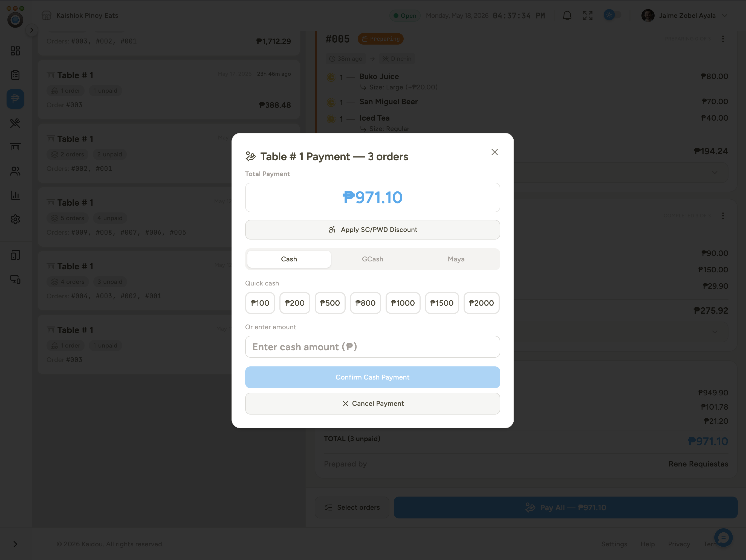This screenshot has height=560, width=746.
Task: Choose ₱1000 quick cash
Action: [403, 303]
